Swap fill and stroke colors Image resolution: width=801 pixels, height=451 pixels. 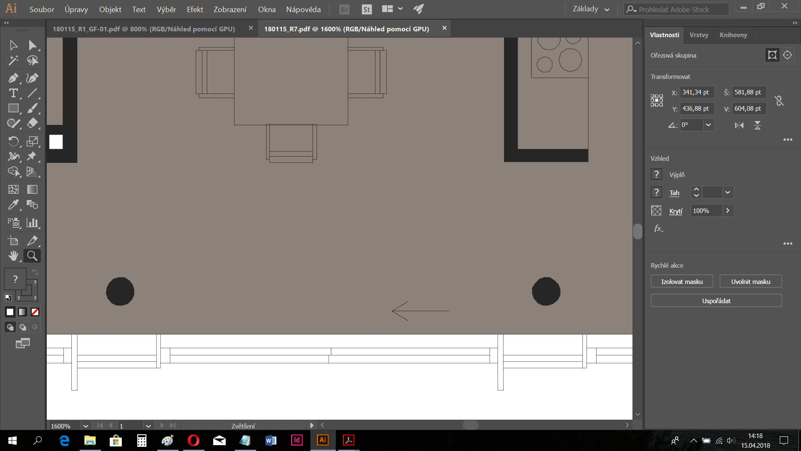35,272
